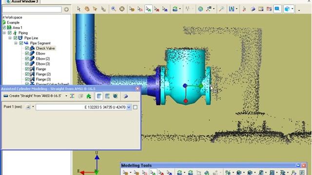Toggle the Area 1 checkbox
The height and width of the screenshot is (175, 312).
click(x=4, y=28)
